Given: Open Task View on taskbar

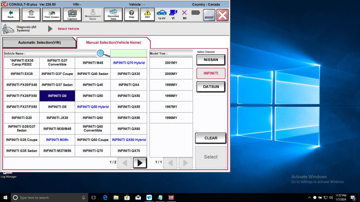Looking at the screenshot, I should (94, 198).
